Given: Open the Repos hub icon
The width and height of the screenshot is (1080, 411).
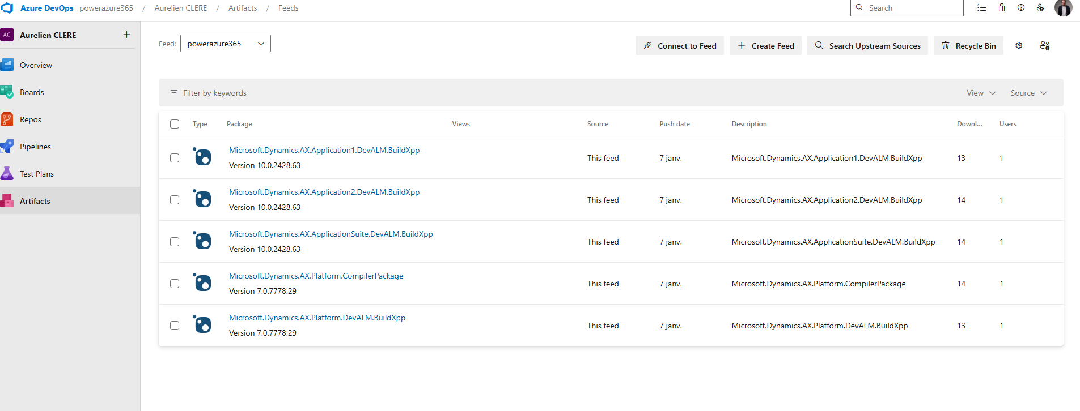Looking at the screenshot, I should [x=7, y=119].
